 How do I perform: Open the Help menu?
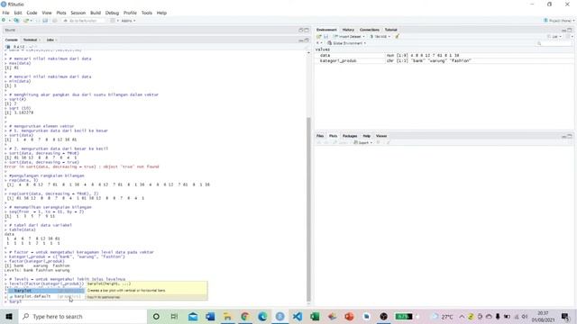pyautogui.click(x=161, y=13)
